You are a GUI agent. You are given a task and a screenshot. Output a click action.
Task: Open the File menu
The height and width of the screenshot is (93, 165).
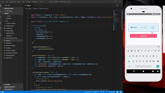pos(3,2)
